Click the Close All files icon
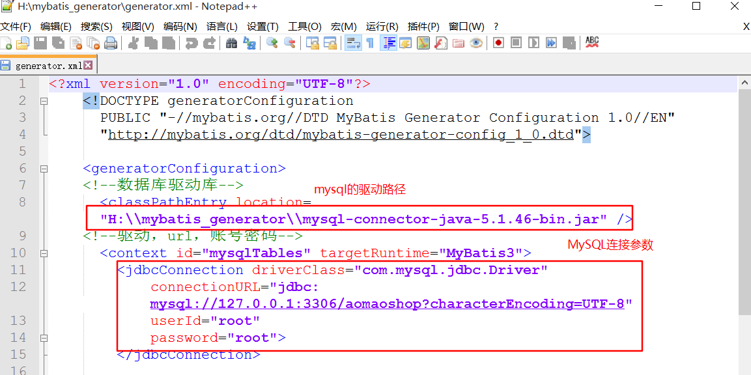This screenshot has width=751, height=375. pos(93,43)
